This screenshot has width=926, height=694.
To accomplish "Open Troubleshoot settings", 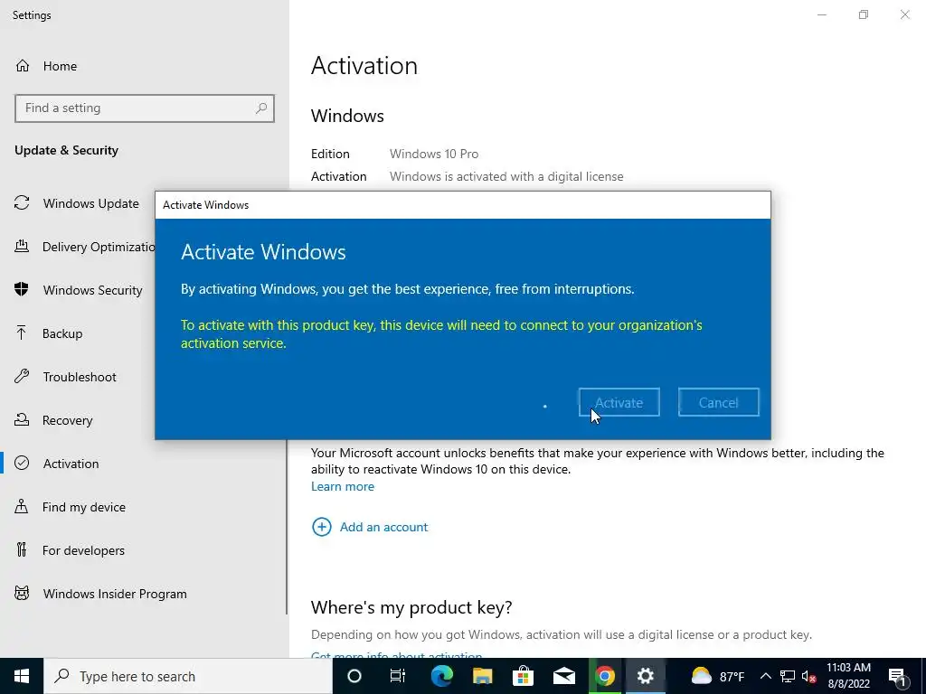I will point(80,377).
